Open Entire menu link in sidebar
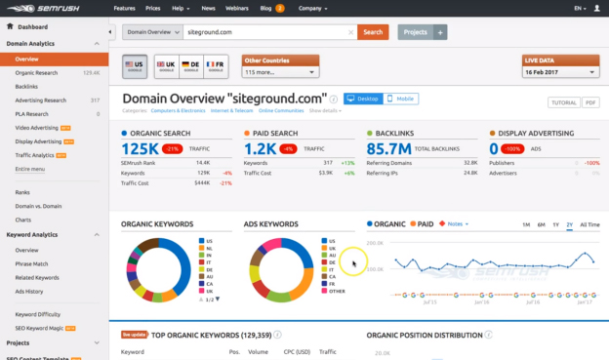The image size is (609, 360). coord(30,169)
